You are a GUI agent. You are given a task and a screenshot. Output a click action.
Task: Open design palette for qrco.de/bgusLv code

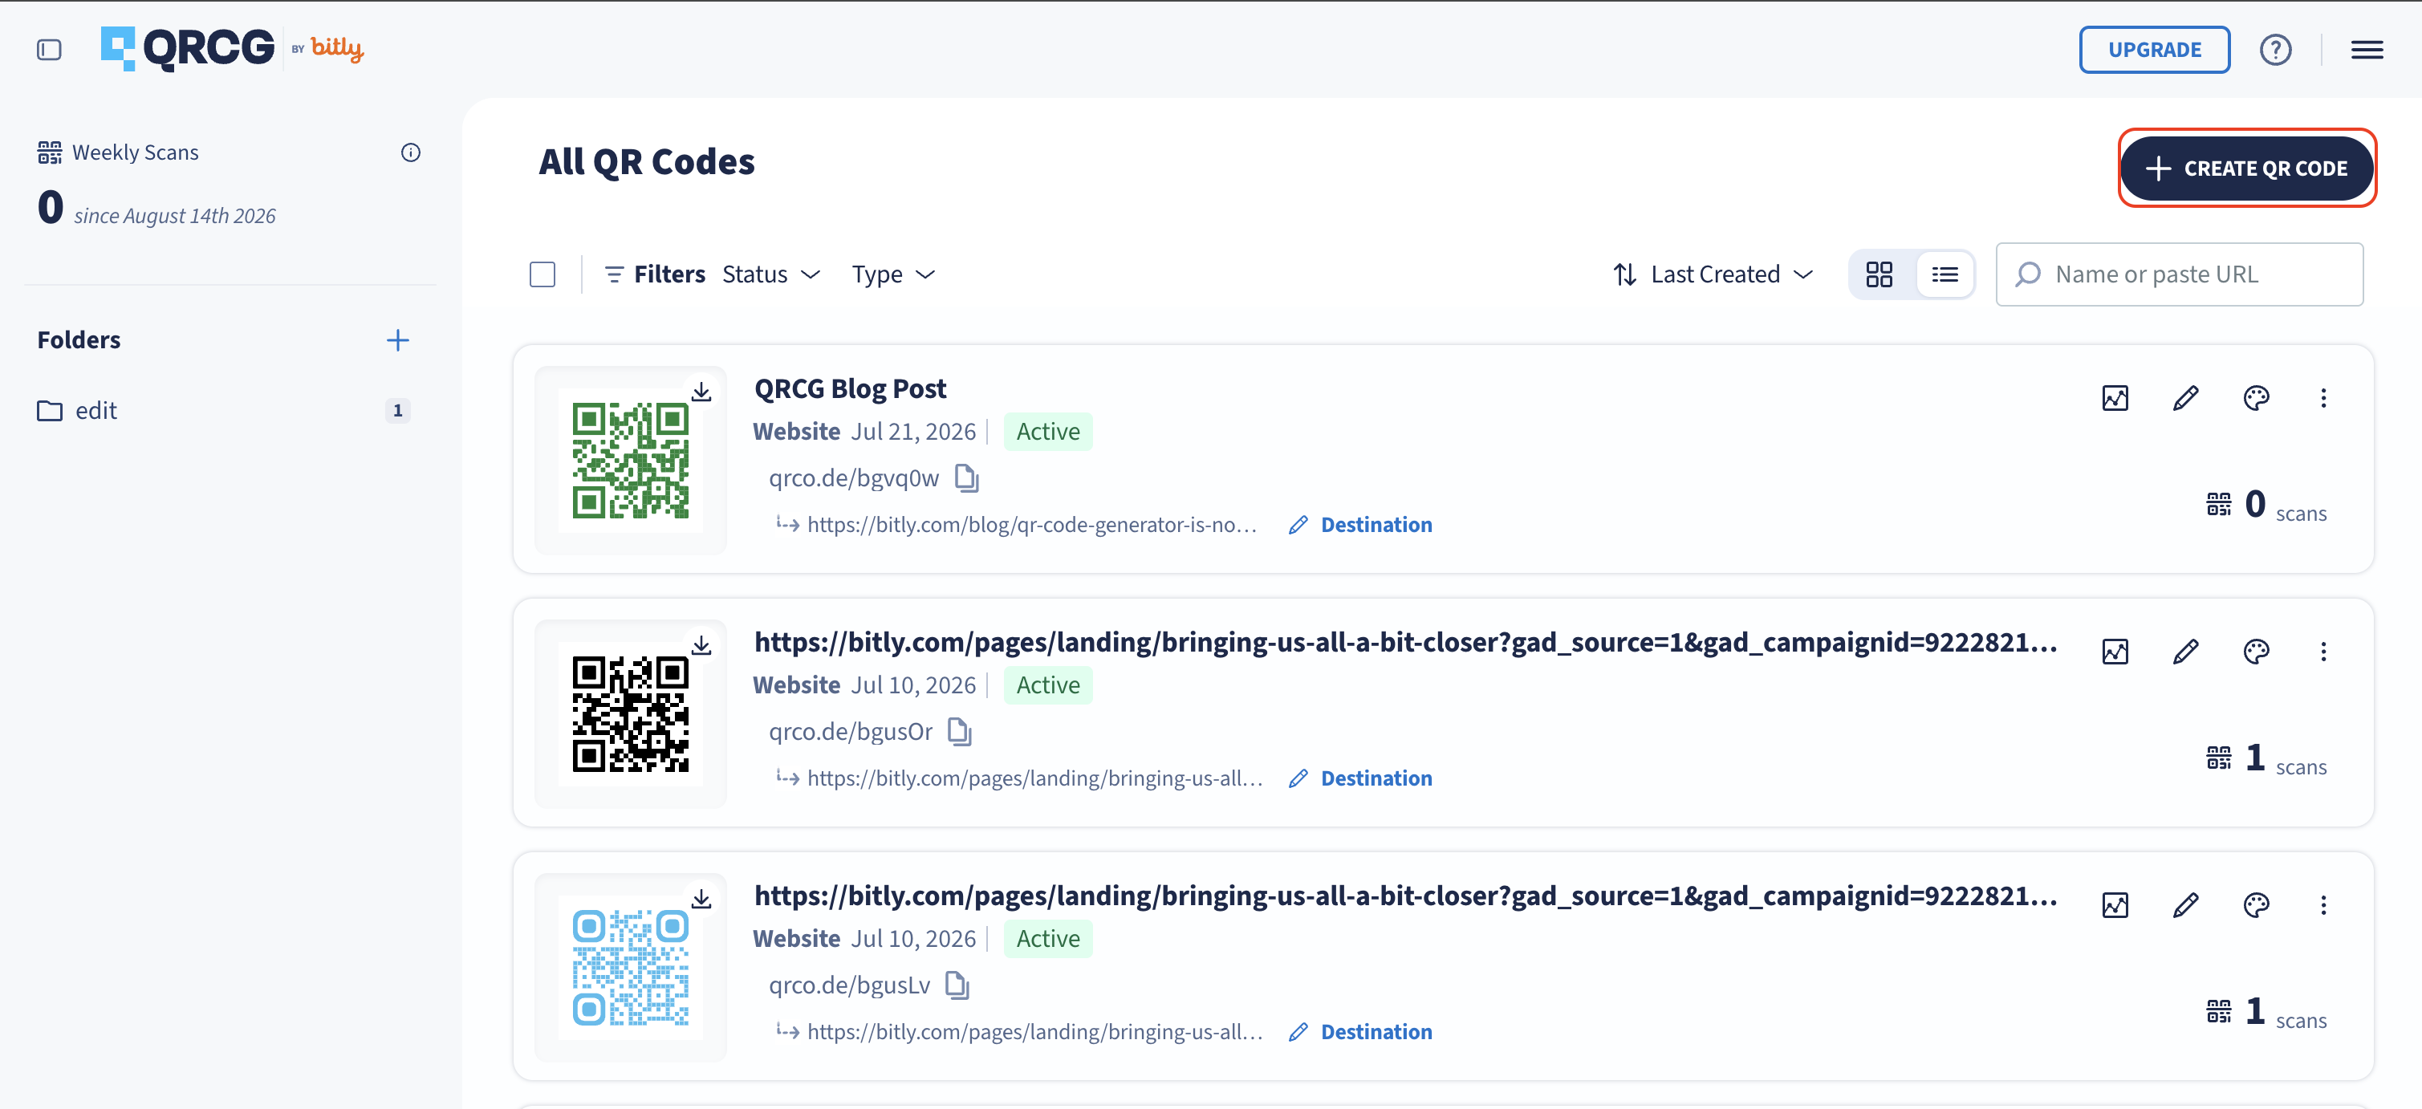point(2256,905)
